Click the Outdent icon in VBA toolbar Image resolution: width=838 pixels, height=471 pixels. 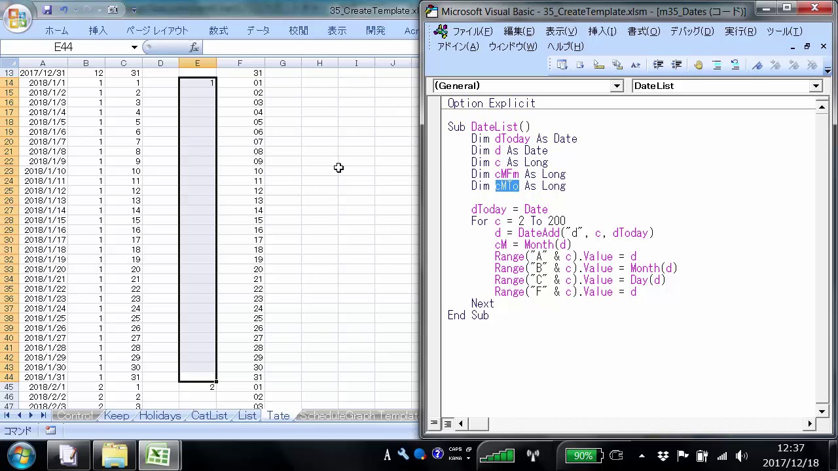[x=676, y=65]
